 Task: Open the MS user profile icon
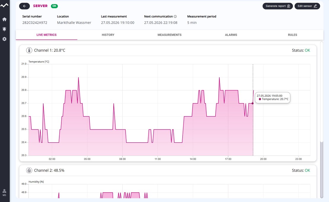click(x=4, y=193)
